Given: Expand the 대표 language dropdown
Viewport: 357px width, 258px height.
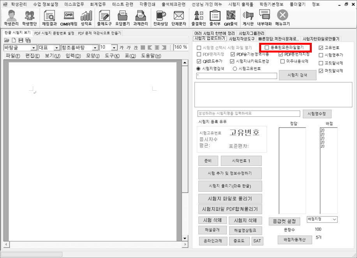Looking at the screenshot, I should [57, 48].
